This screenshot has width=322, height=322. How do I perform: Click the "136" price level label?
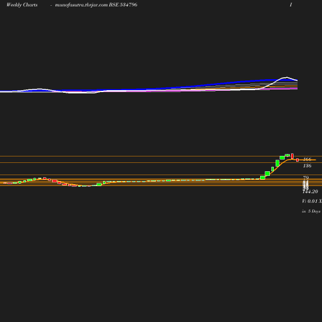coord(307,166)
